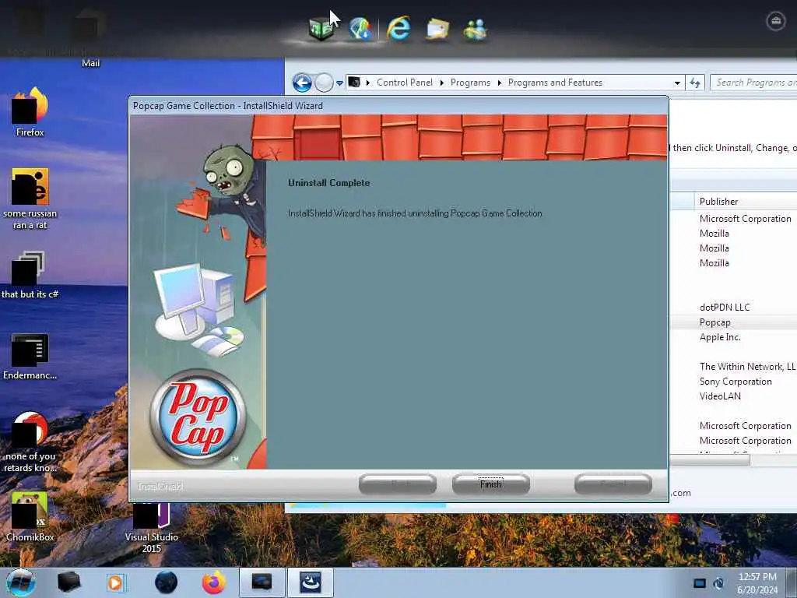Open the media player icon on the taskbar
Viewport: 797px width, 598px height.
click(x=116, y=582)
